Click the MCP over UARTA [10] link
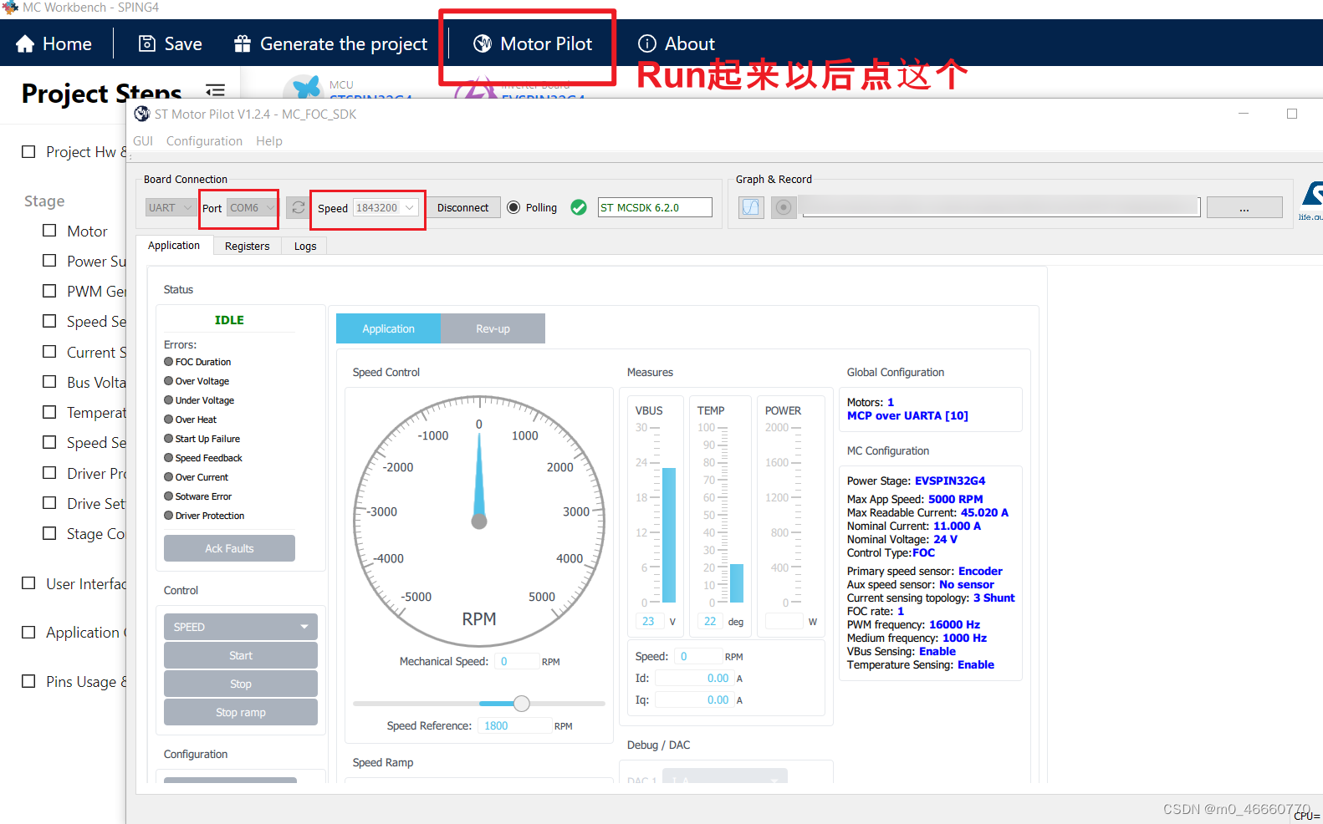1323x824 pixels. point(907,415)
